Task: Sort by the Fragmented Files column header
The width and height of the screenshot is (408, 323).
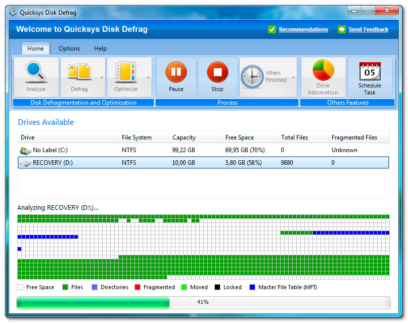Action: 359,137
